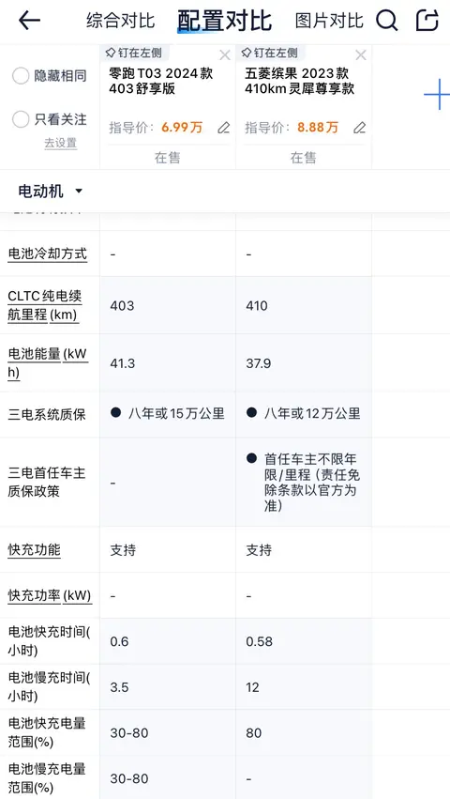Open the 快充功能 term explanation
This screenshot has height=799, width=450.
[34, 550]
